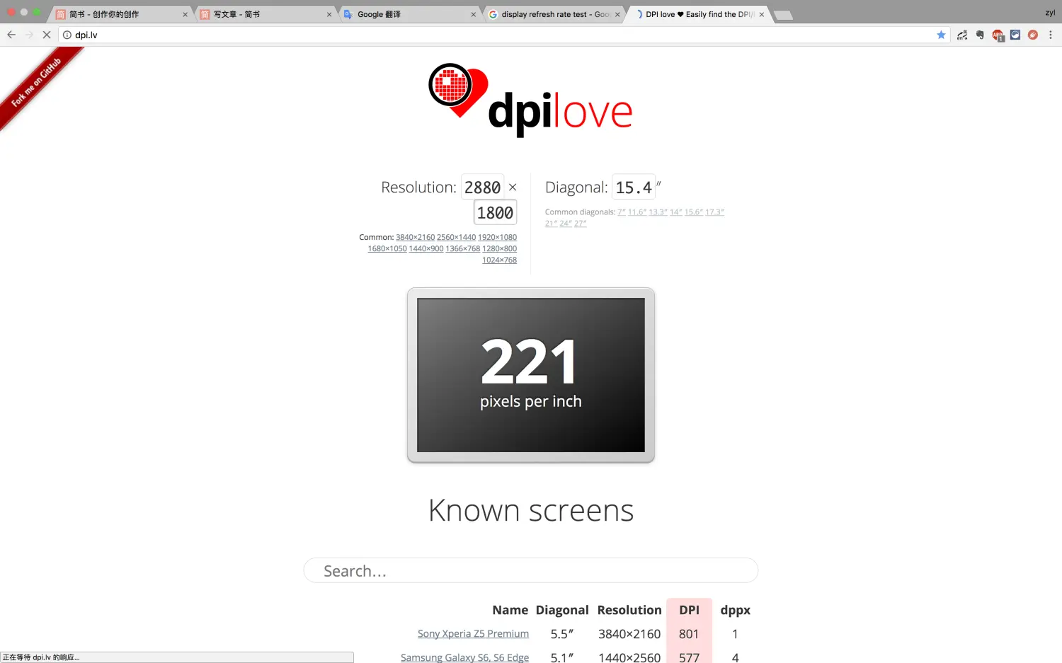This screenshot has width=1062, height=663.
Task: Select the 14″ common diagonal link
Action: 676,212
